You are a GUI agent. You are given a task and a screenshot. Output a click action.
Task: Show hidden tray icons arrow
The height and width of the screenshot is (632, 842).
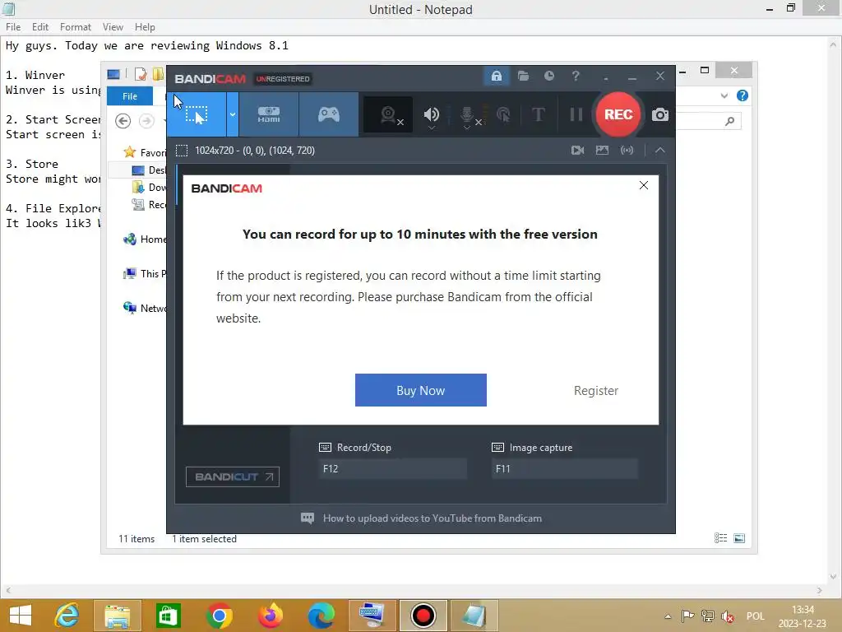[x=668, y=616]
